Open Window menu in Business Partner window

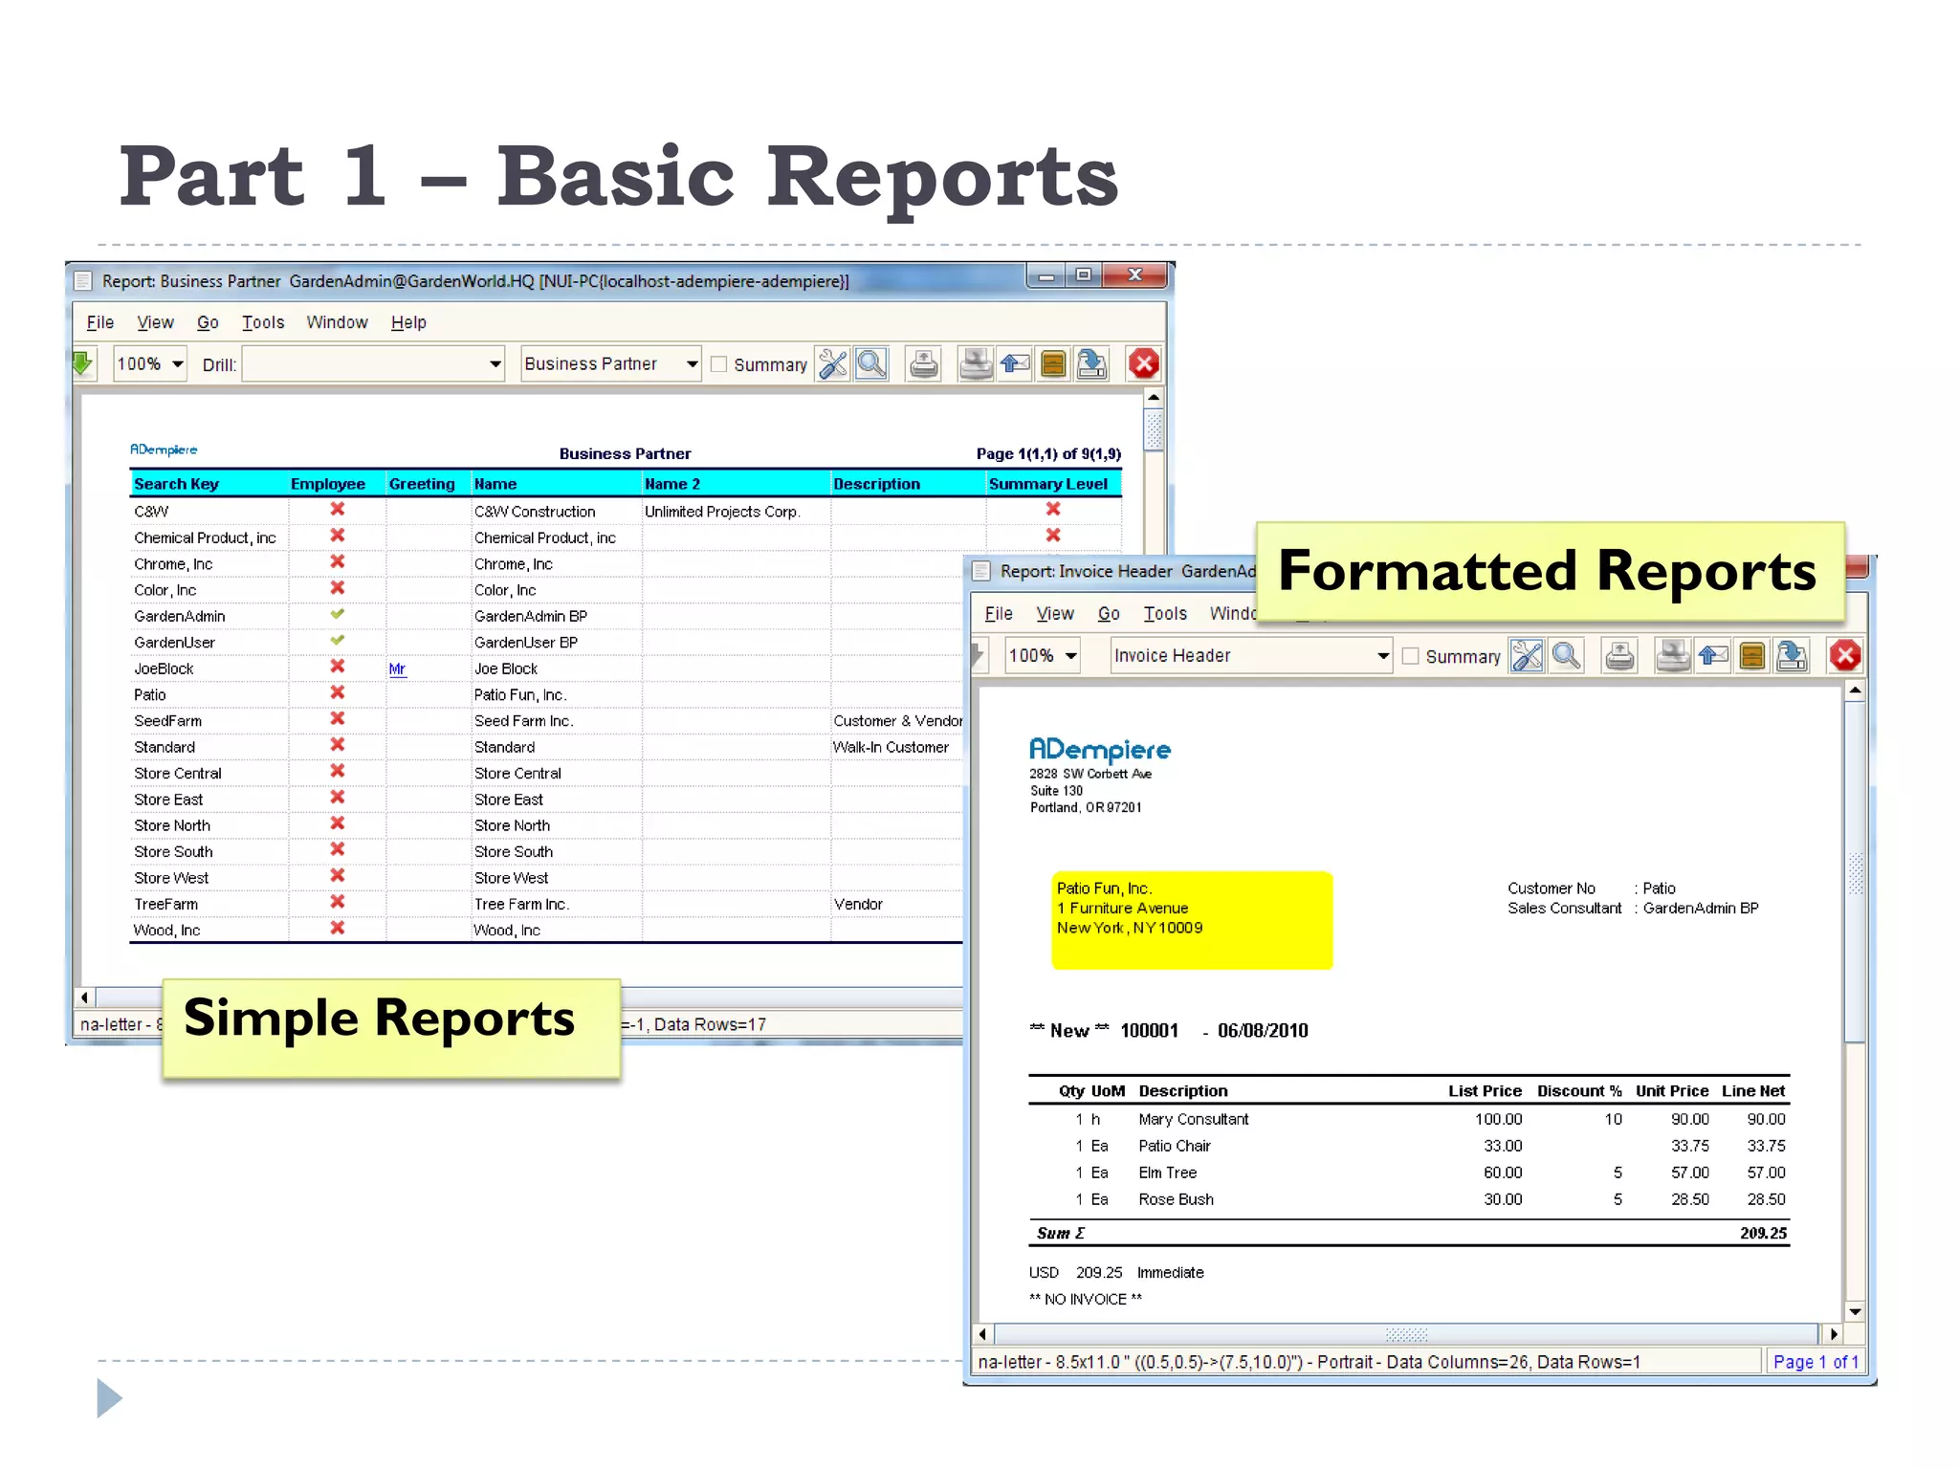point(337,322)
